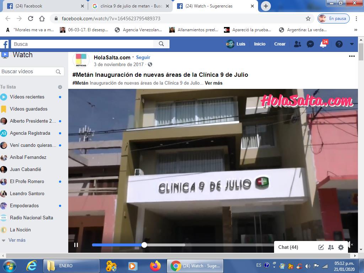
Task: Click HolaSalta.com profile picture
Action: pyautogui.click(x=81, y=60)
